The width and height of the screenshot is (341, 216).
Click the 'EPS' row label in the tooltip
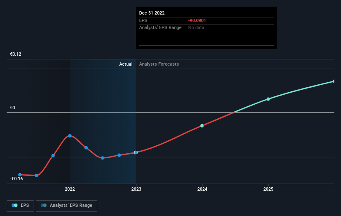pos(143,20)
